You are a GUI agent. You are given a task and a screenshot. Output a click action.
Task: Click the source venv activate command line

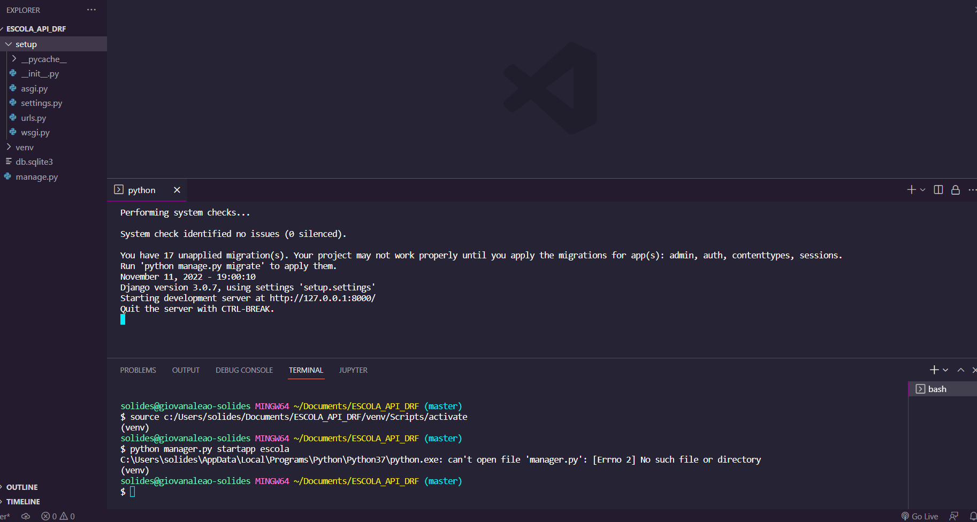294,417
